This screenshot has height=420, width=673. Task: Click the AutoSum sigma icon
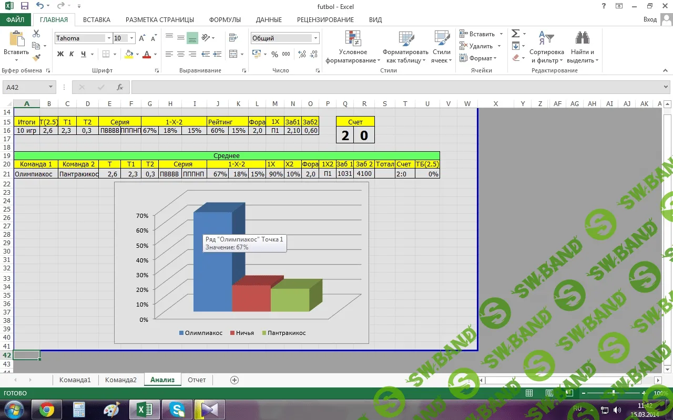515,34
